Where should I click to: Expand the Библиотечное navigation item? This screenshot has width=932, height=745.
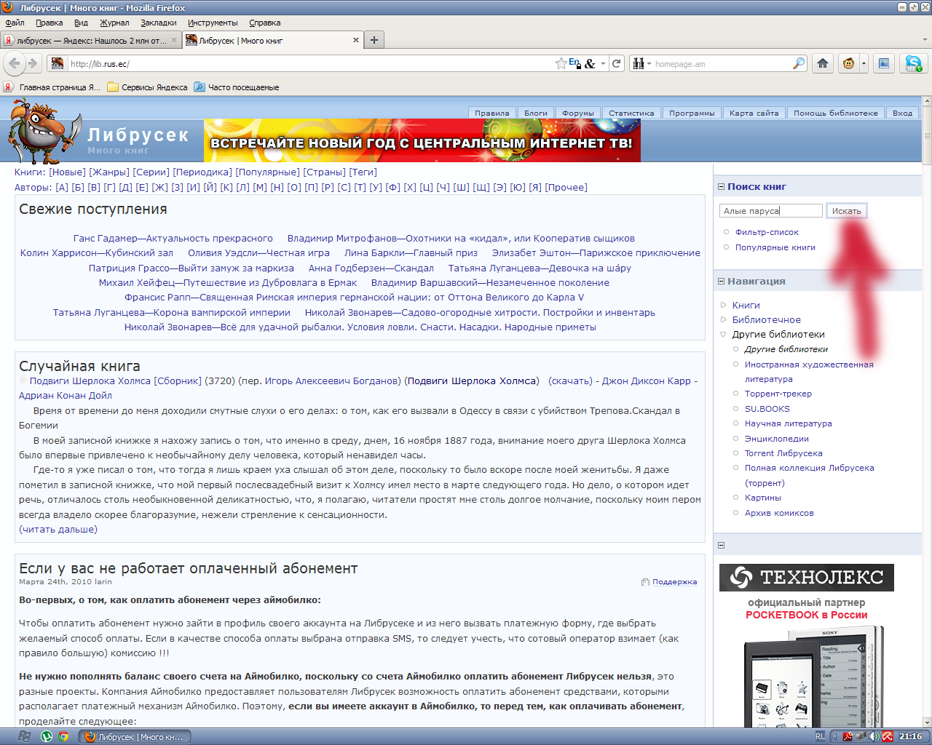724,319
